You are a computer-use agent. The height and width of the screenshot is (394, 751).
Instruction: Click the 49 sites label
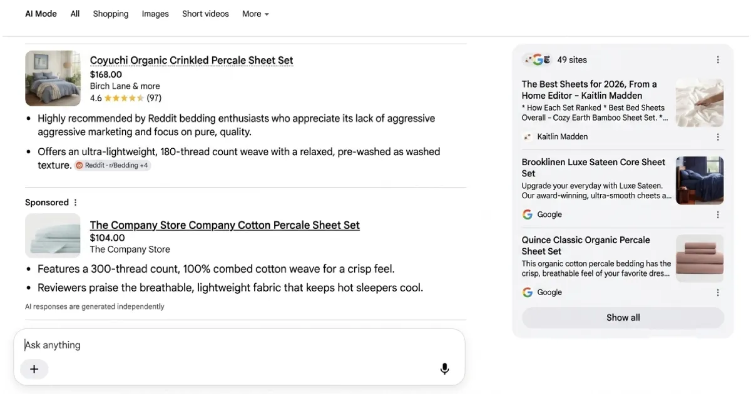[572, 60]
